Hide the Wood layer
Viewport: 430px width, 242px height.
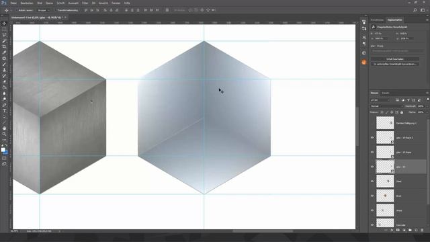(372, 210)
